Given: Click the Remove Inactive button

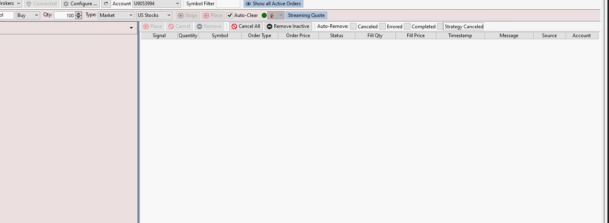Looking at the screenshot, I should (x=288, y=26).
